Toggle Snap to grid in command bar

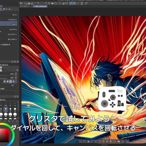tap(77, 3)
